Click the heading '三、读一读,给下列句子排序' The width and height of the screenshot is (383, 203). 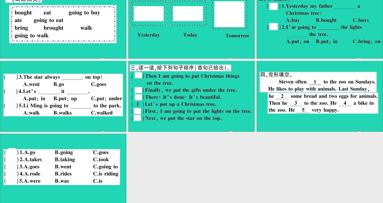click(x=180, y=68)
